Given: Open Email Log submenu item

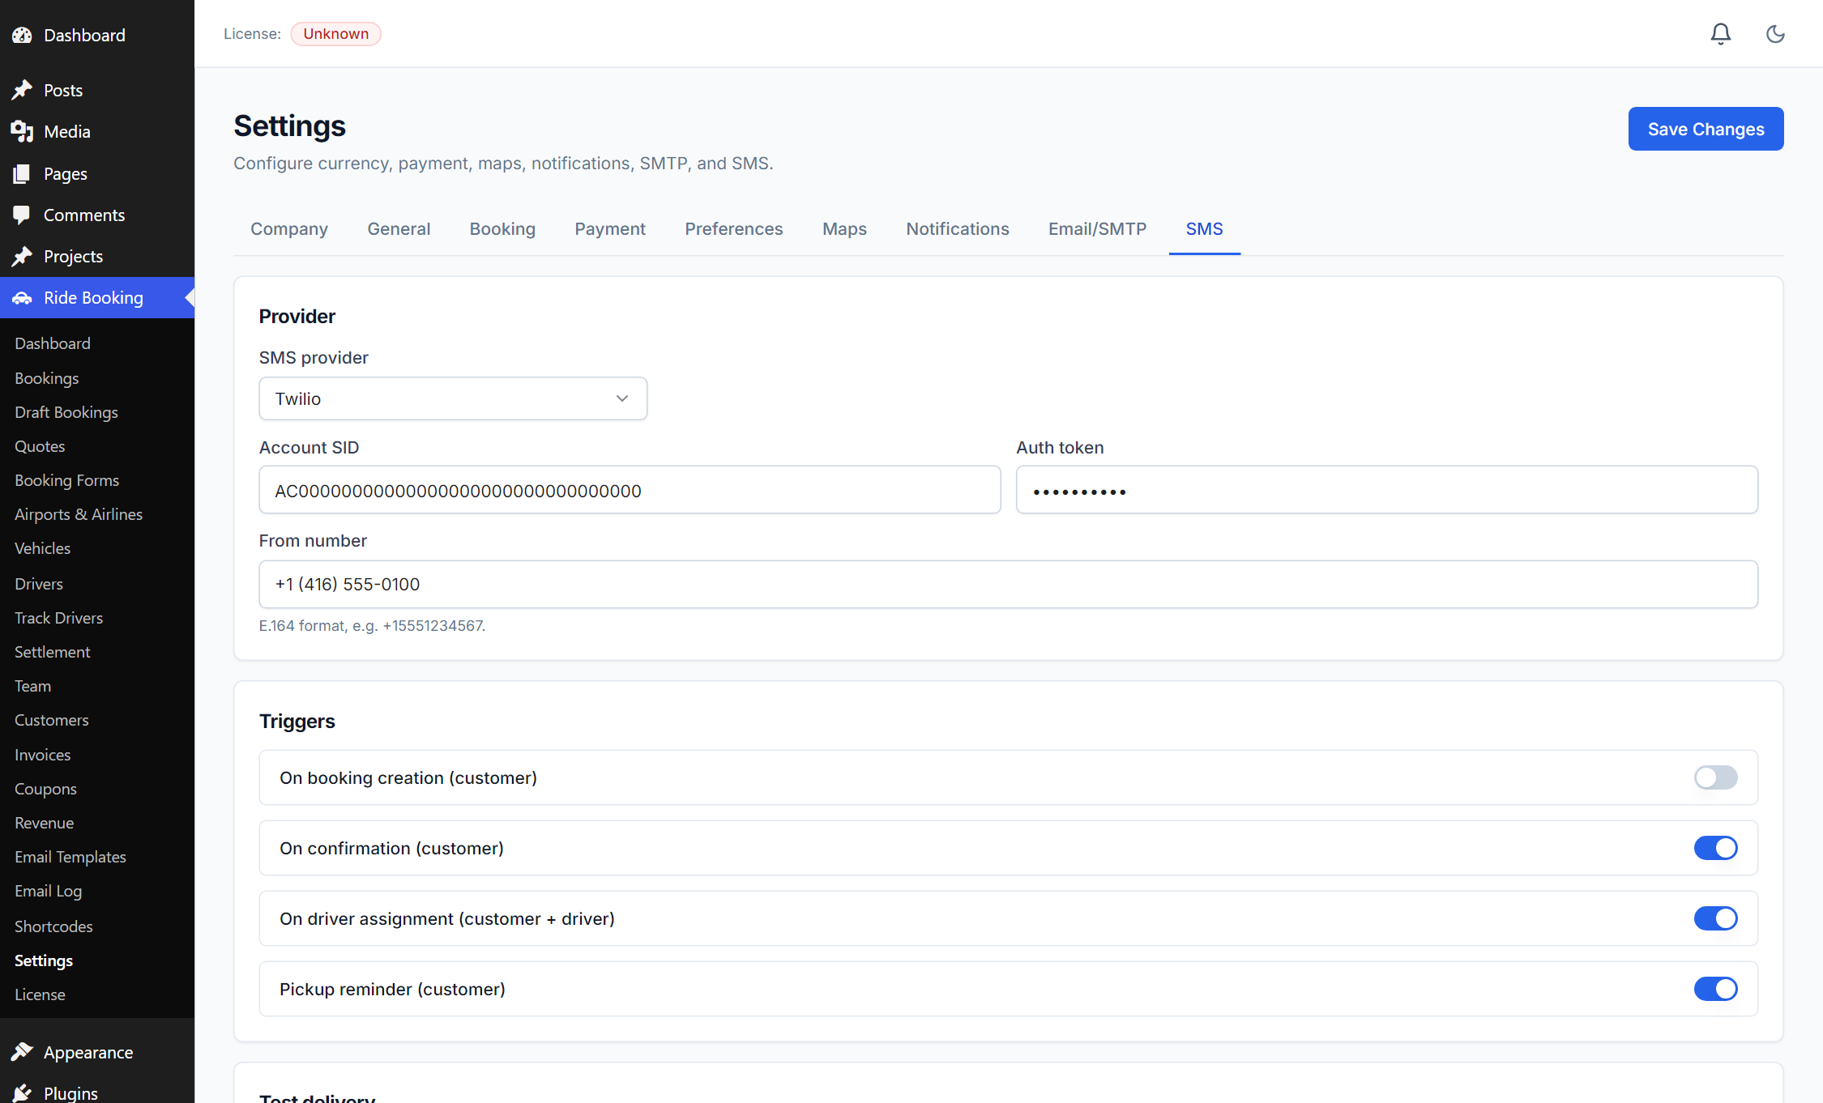Looking at the screenshot, I should [48, 891].
